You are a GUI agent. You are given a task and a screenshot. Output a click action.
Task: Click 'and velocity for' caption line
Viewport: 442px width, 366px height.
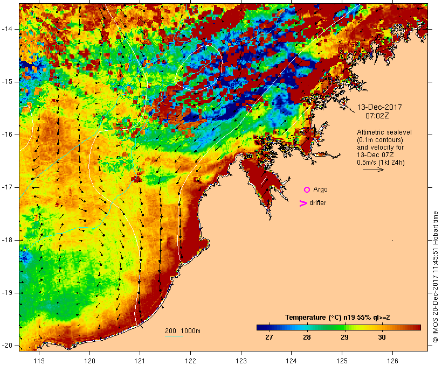380,147
